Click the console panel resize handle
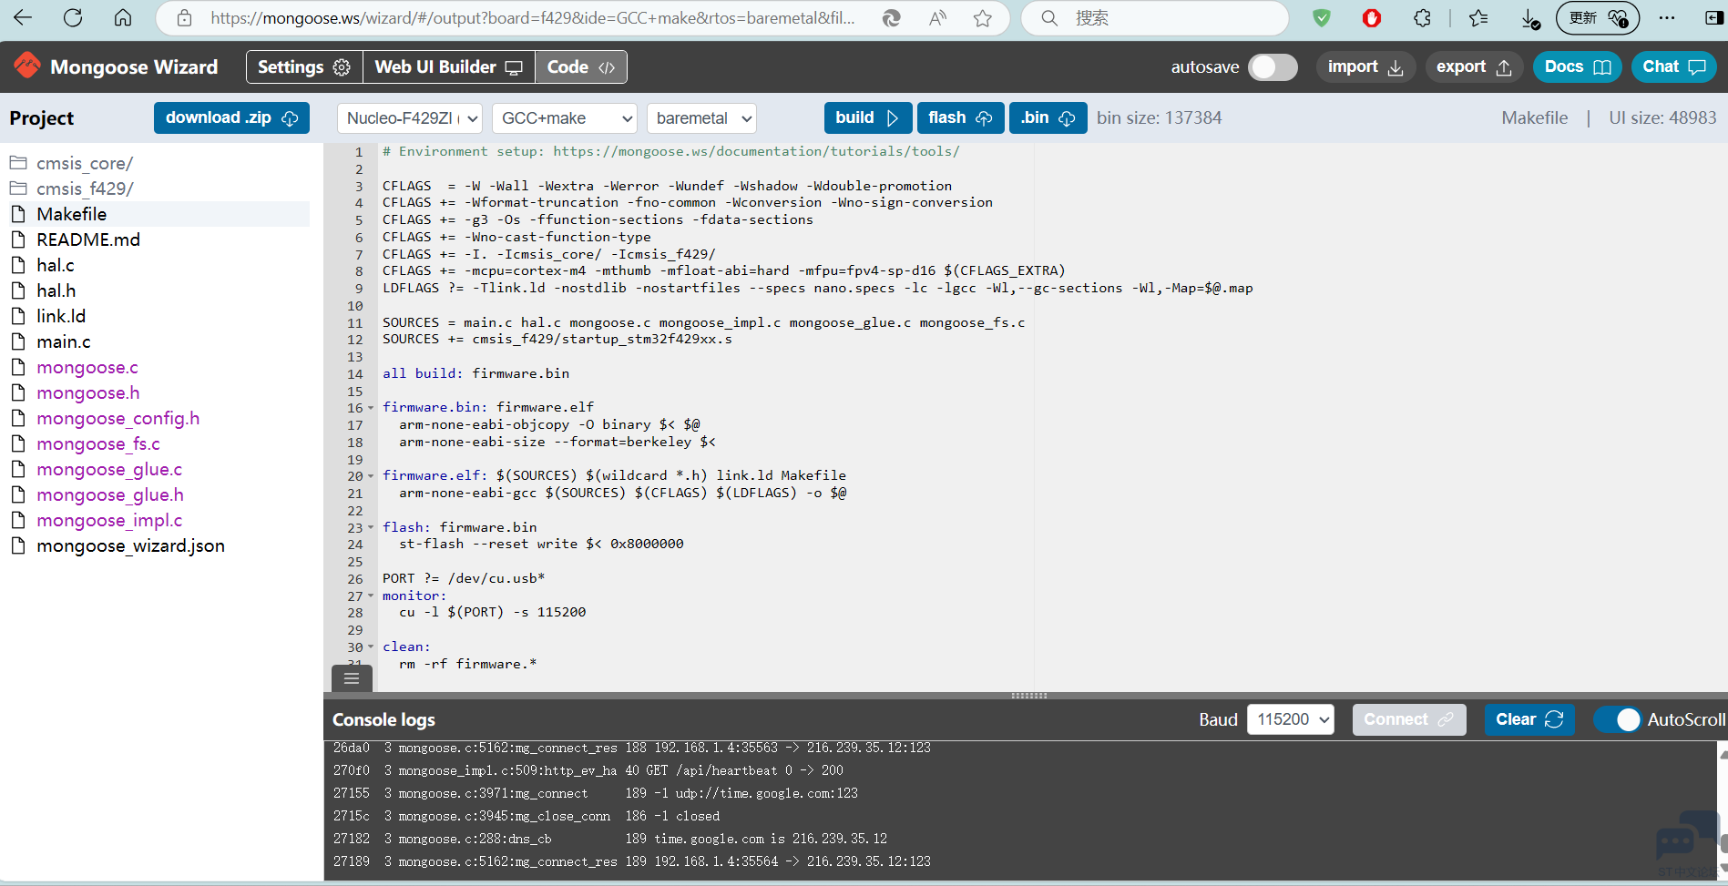This screenshot has height=886, width=1728. pos(1029,696)
